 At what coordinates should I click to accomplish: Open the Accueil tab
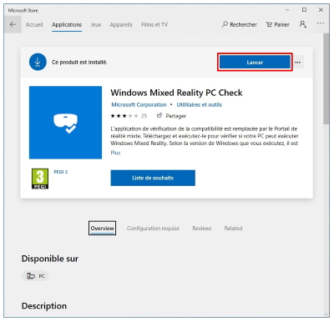click(34, 25)
